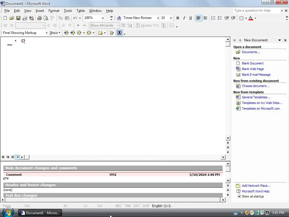
Task: Go to previous change in Reviewing toolbar
Action: [66, 33]
